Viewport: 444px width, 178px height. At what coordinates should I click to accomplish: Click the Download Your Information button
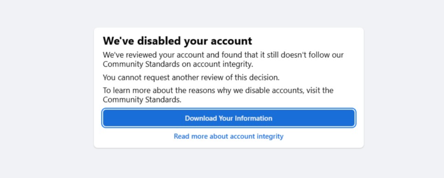[x=229, y=118]
